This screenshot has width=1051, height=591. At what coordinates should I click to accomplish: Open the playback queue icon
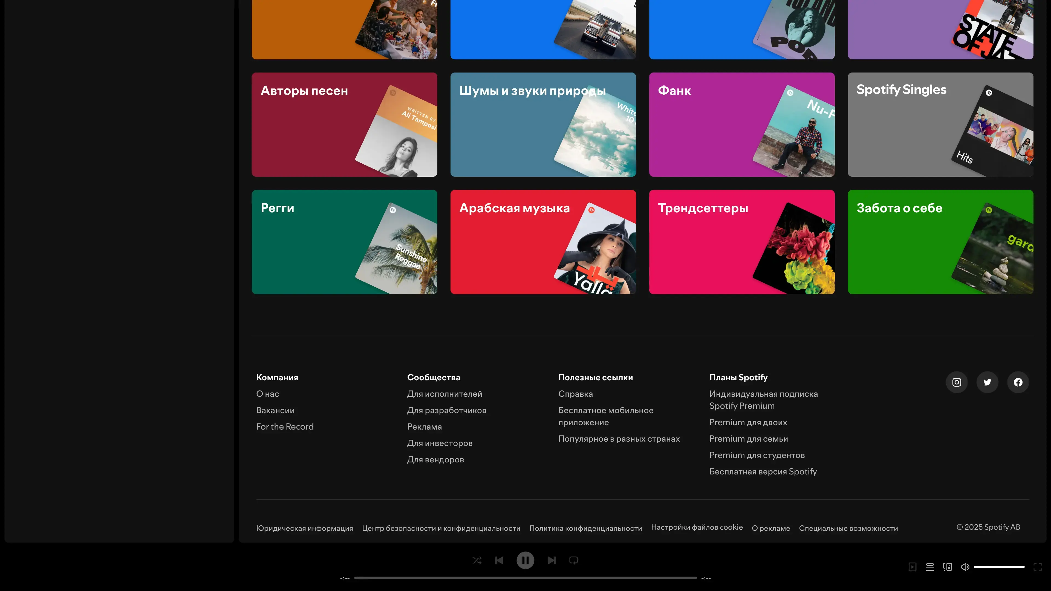click(x=930, y=567)
